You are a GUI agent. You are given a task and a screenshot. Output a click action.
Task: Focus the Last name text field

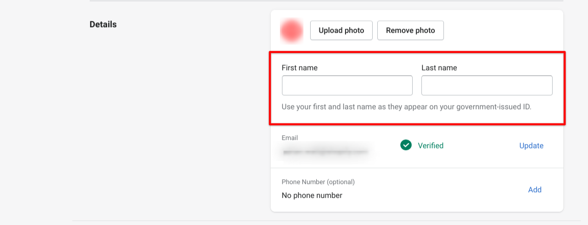pos(486,86)
